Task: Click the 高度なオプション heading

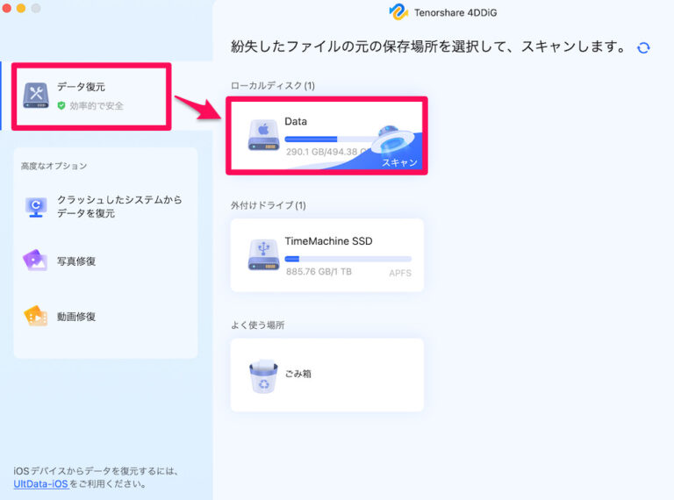Action: point(54,166)
